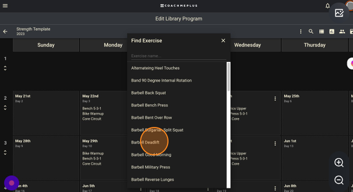This screenshot has height=192, width=353.
Task: Open Wednesday week 2 three-dot menu
Action: (275, 99)
